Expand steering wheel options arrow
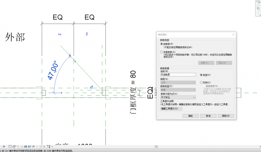 pyautogui.click(x=258, y=5)
